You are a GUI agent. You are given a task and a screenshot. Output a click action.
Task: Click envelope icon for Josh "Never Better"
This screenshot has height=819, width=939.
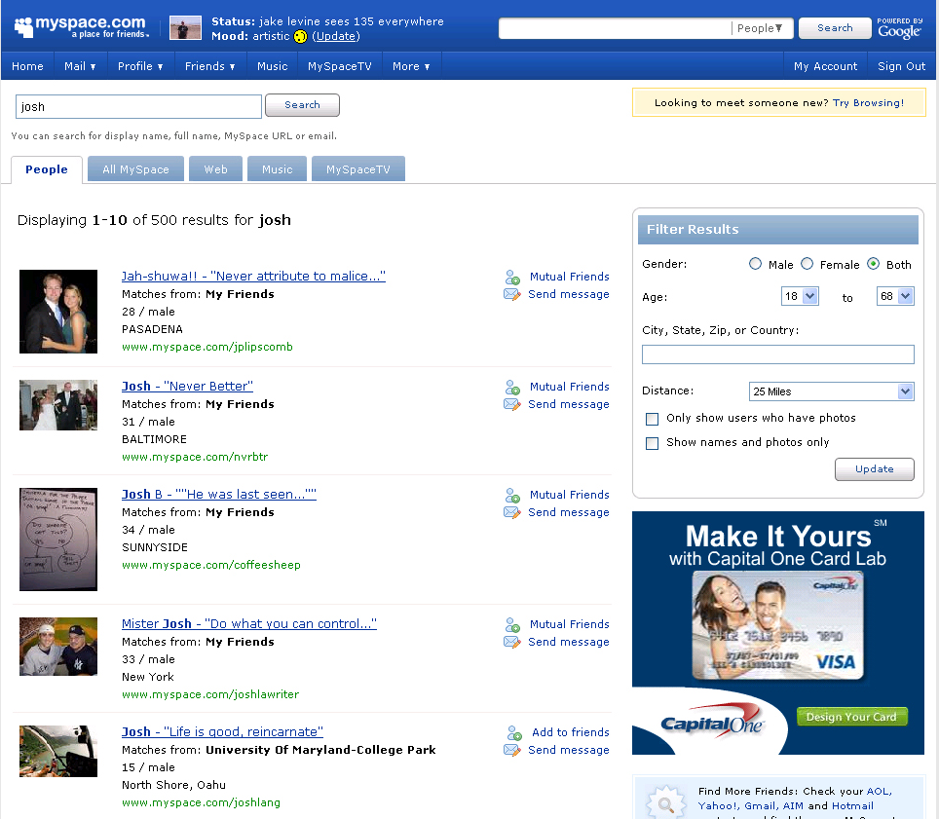pos(512,405)
